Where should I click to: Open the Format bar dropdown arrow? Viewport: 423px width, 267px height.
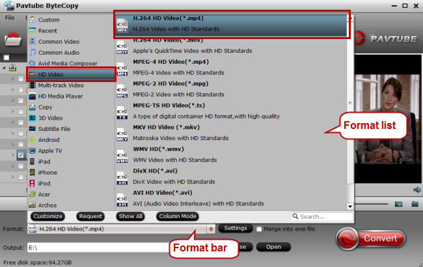[x=211, y=229]
